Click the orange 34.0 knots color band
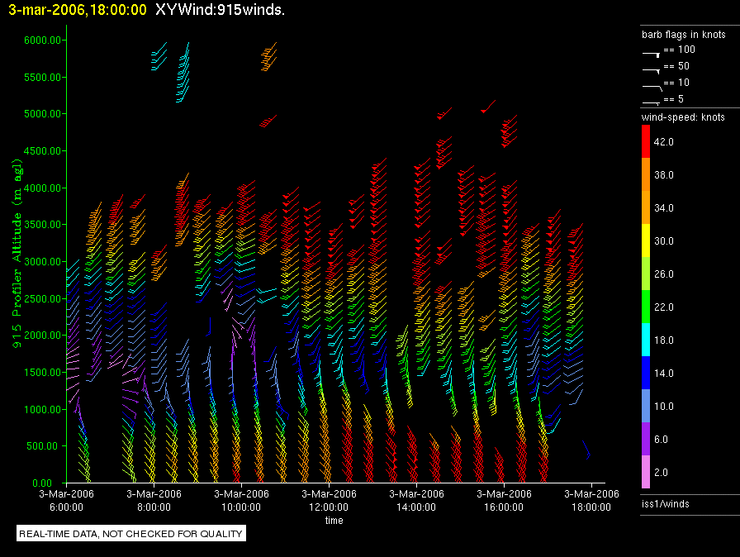The width and height of the screenshot is (740, 557). click(x=646, y=207)
